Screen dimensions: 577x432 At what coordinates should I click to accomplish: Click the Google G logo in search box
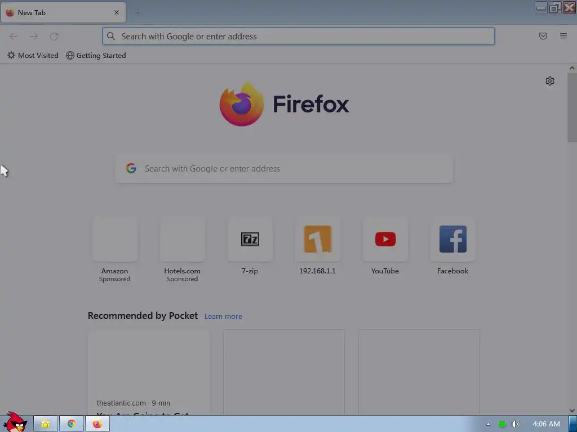pos(131,168)
